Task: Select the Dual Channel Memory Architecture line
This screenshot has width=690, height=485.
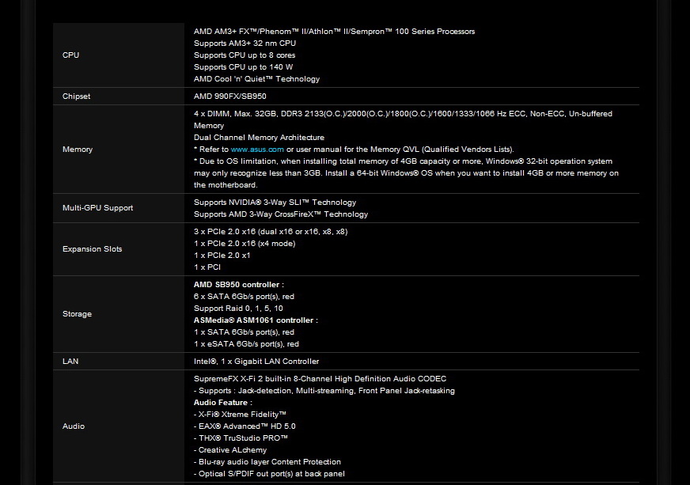Action: click(259, 138)
